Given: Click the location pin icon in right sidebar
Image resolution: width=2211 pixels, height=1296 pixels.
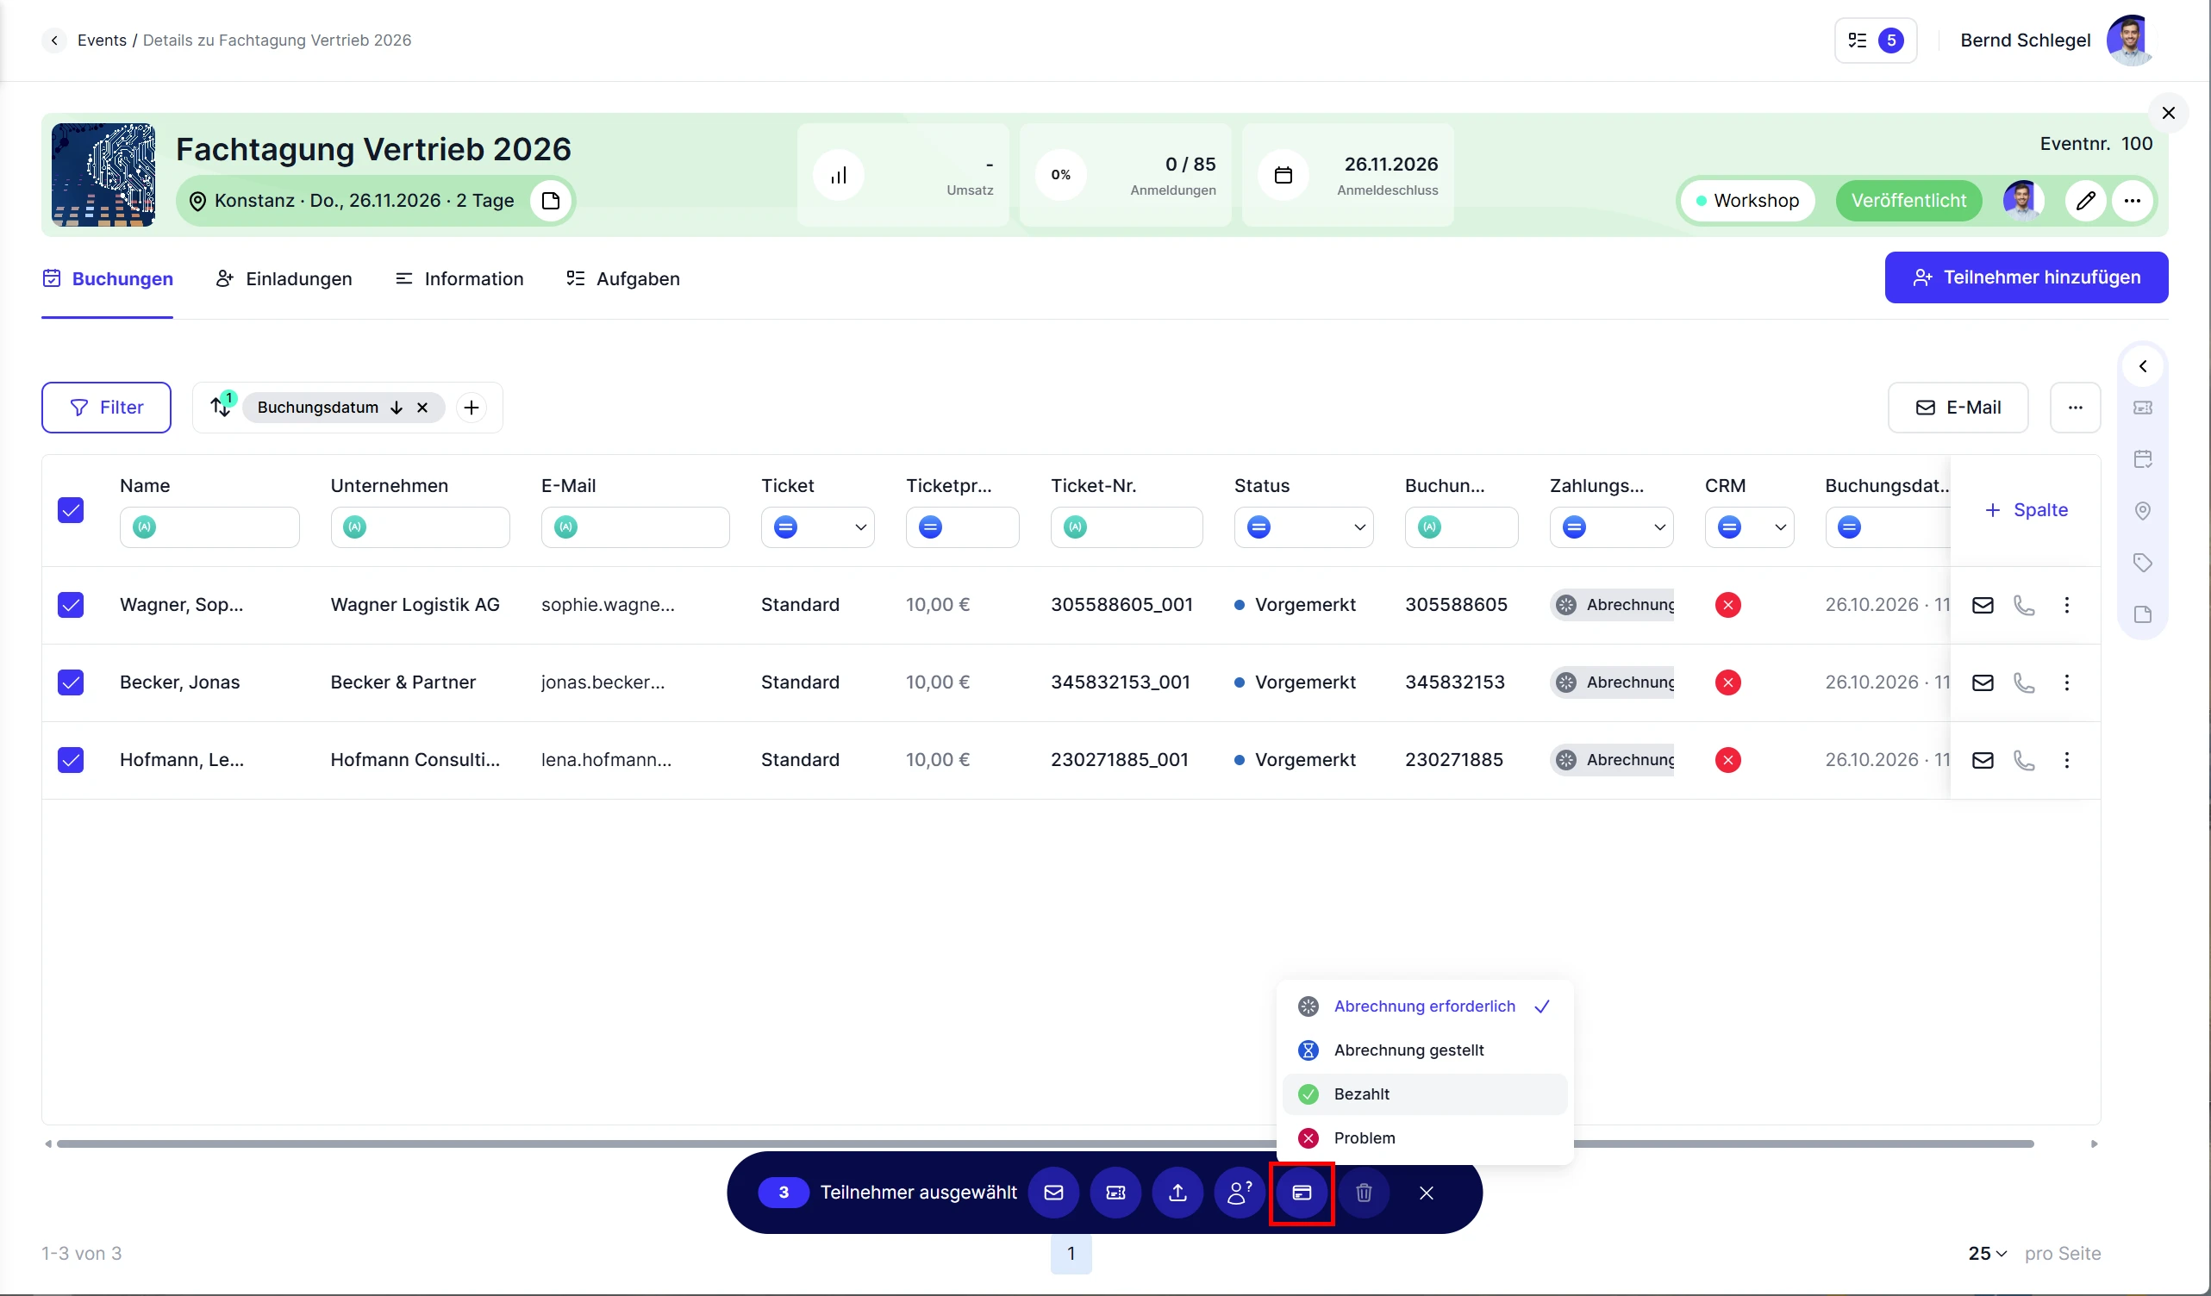Looking at the screenshot, I should (x=2143, y=511).
